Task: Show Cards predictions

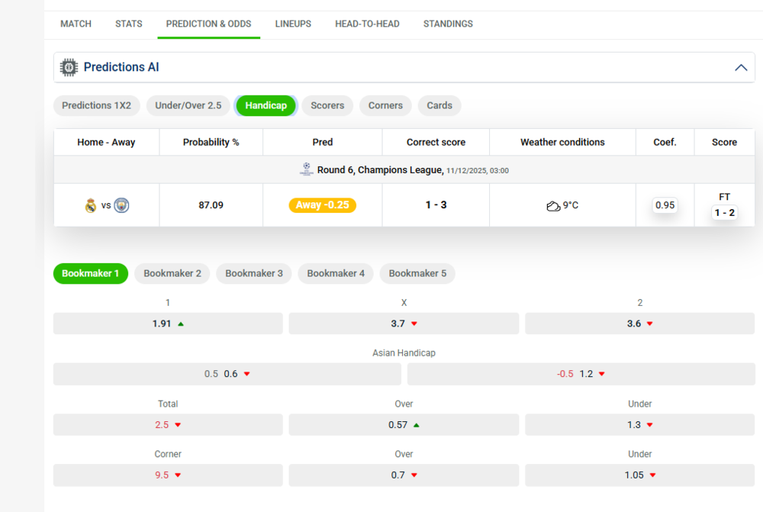Action: point(439,105)
